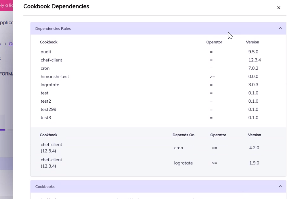Click the cron cookbook name

45,68
